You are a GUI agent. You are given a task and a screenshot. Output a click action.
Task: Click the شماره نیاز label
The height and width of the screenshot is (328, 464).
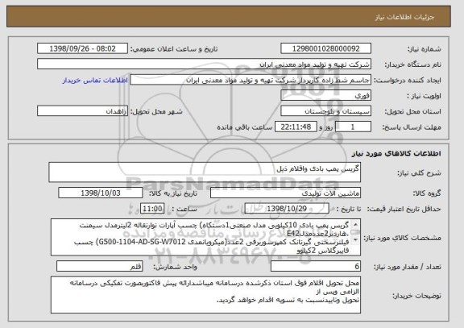click(x=425, y=49)
